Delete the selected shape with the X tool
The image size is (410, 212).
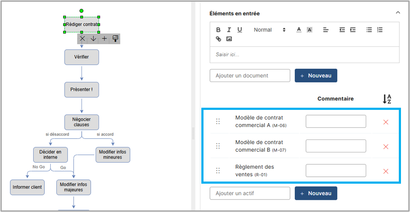(83, 39)
